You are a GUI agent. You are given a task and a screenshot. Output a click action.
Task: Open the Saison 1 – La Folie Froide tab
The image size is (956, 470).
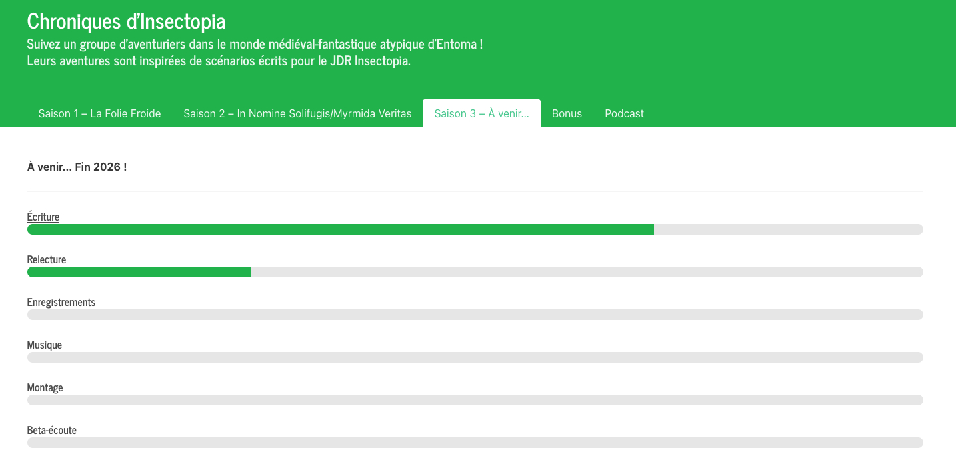[x=99, y=113]
